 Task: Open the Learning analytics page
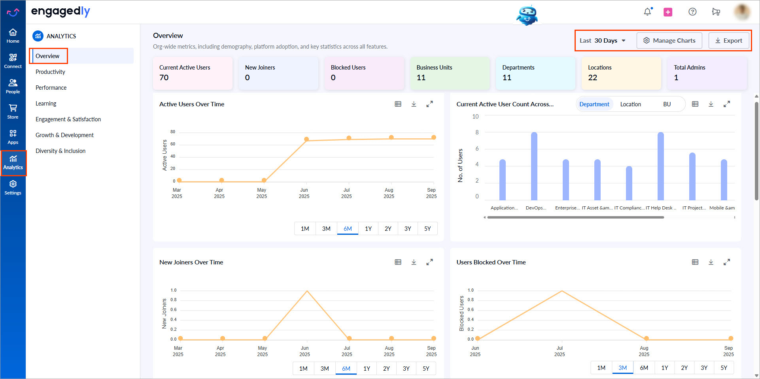[x=46, y=104]
